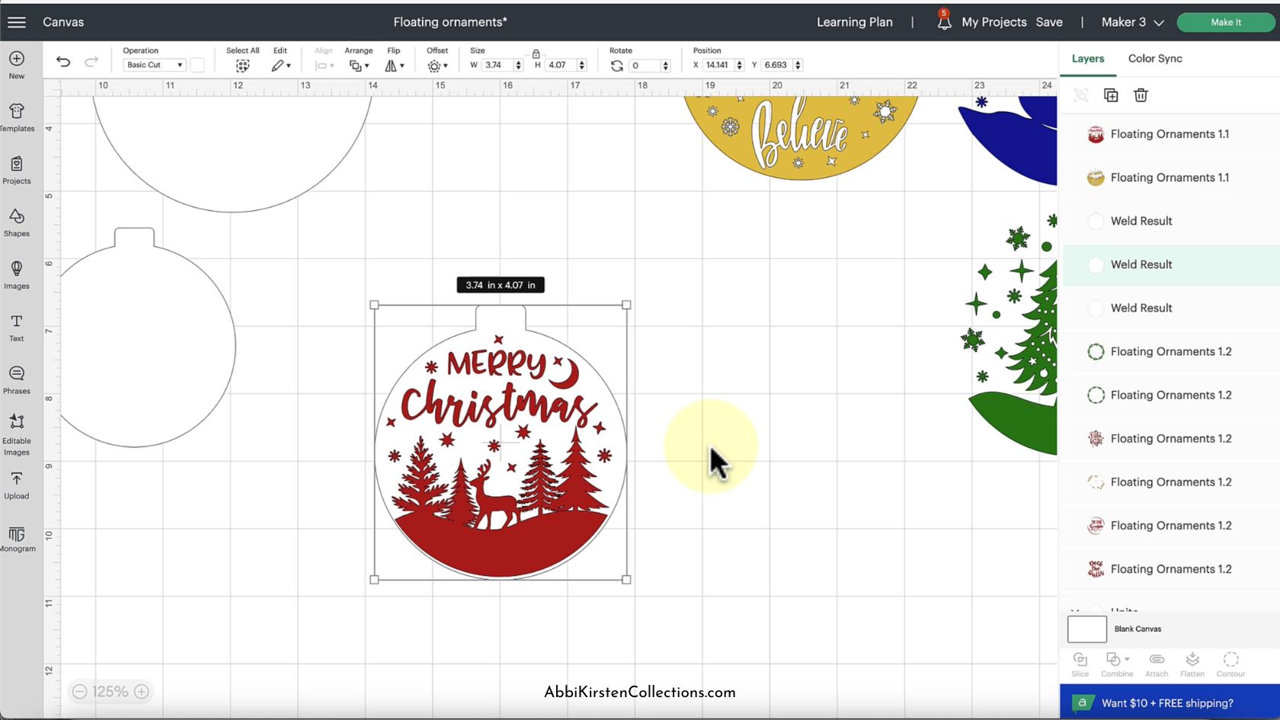This screenshot has height=720, width=1280.
Task: Undo the last action
Action: (63, 62)
